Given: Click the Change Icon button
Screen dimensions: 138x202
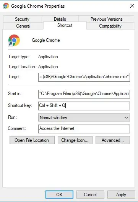Looking at the screenshot, I should tap(75, 140).
